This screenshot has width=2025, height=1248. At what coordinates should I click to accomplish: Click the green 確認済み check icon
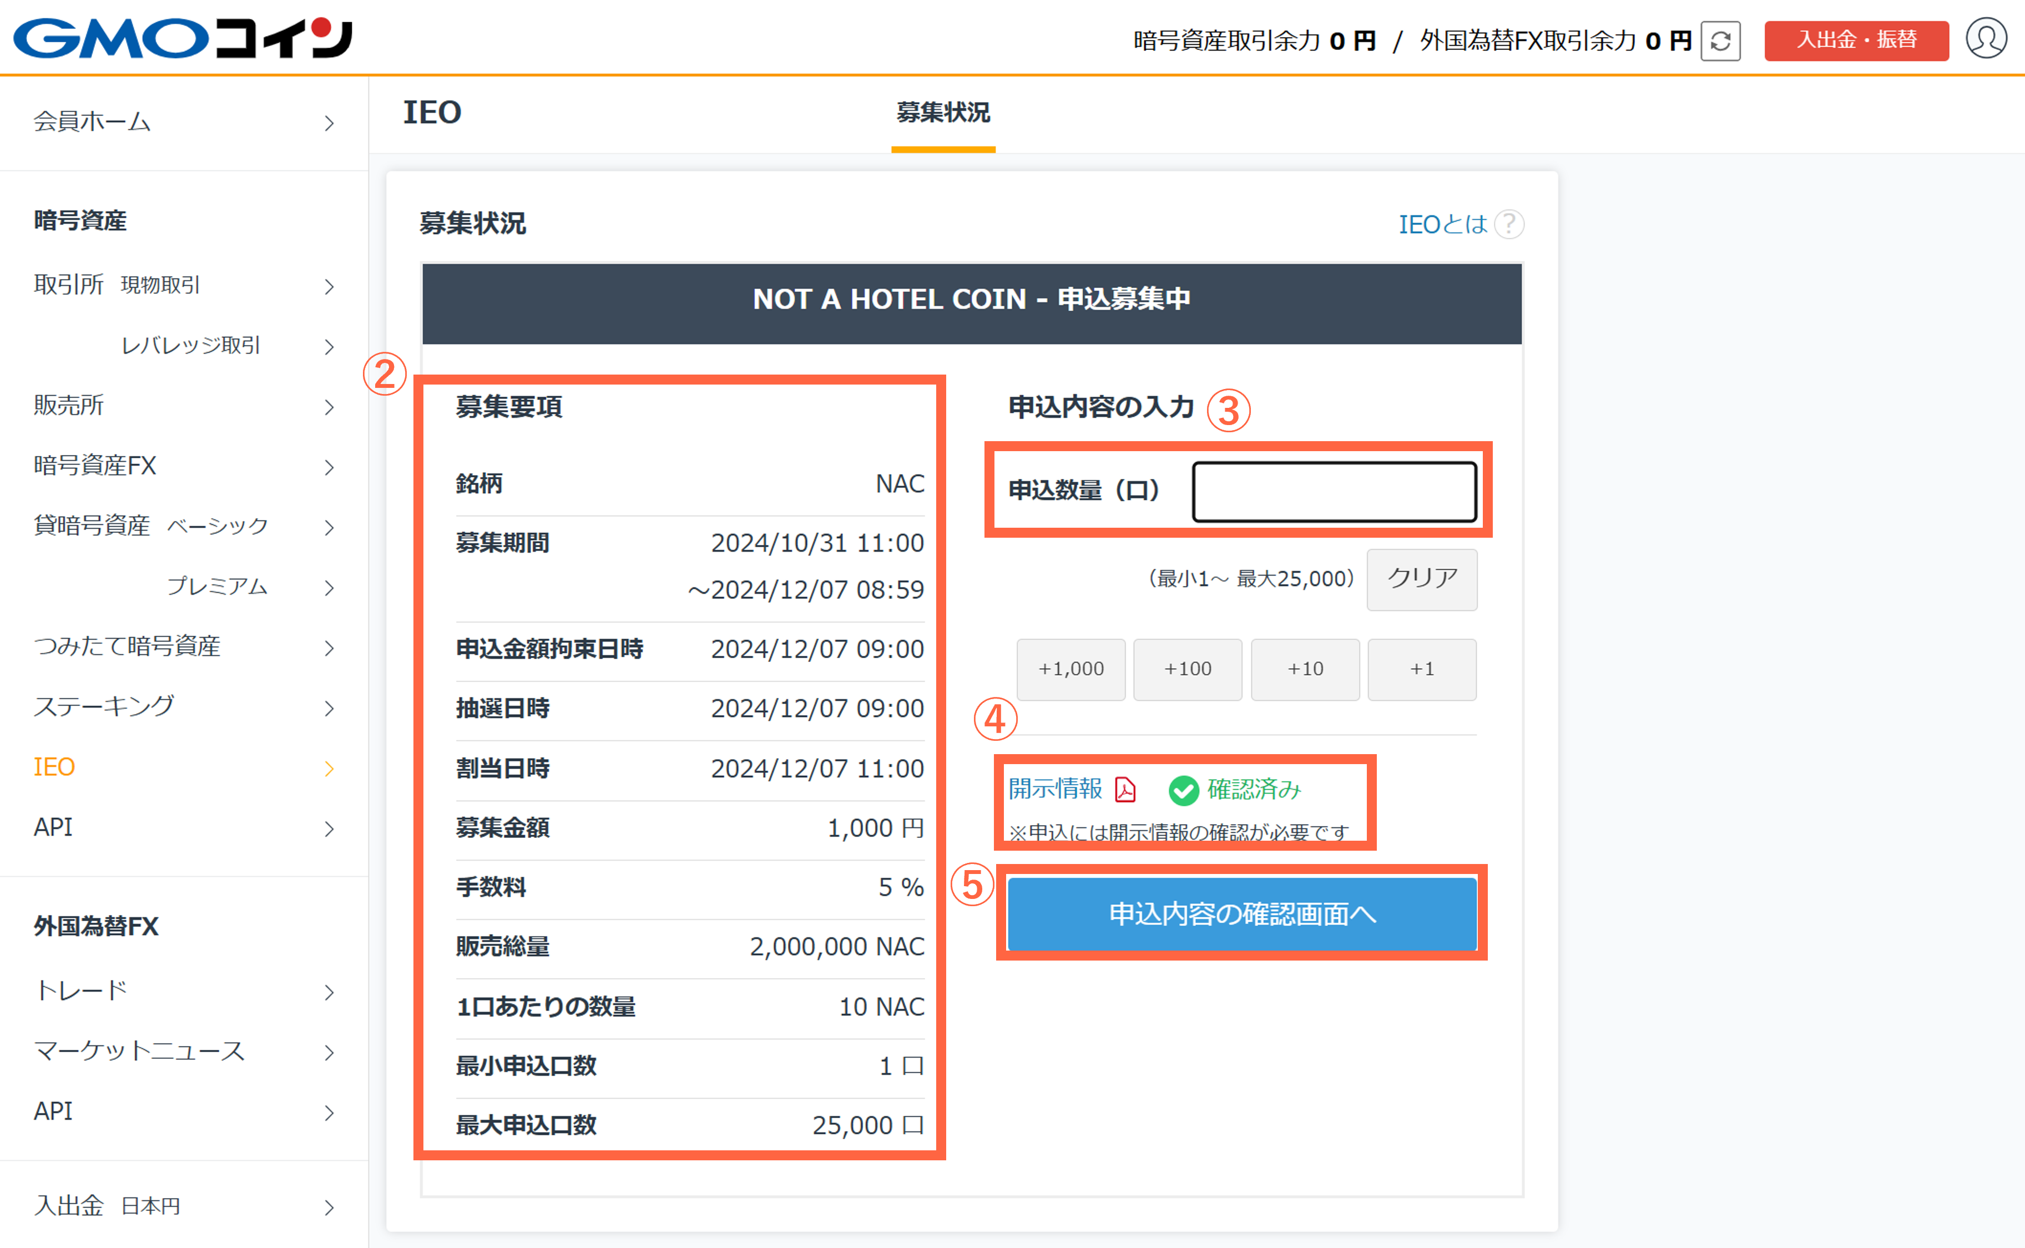pyautogui.click(x=1183, y=790)
